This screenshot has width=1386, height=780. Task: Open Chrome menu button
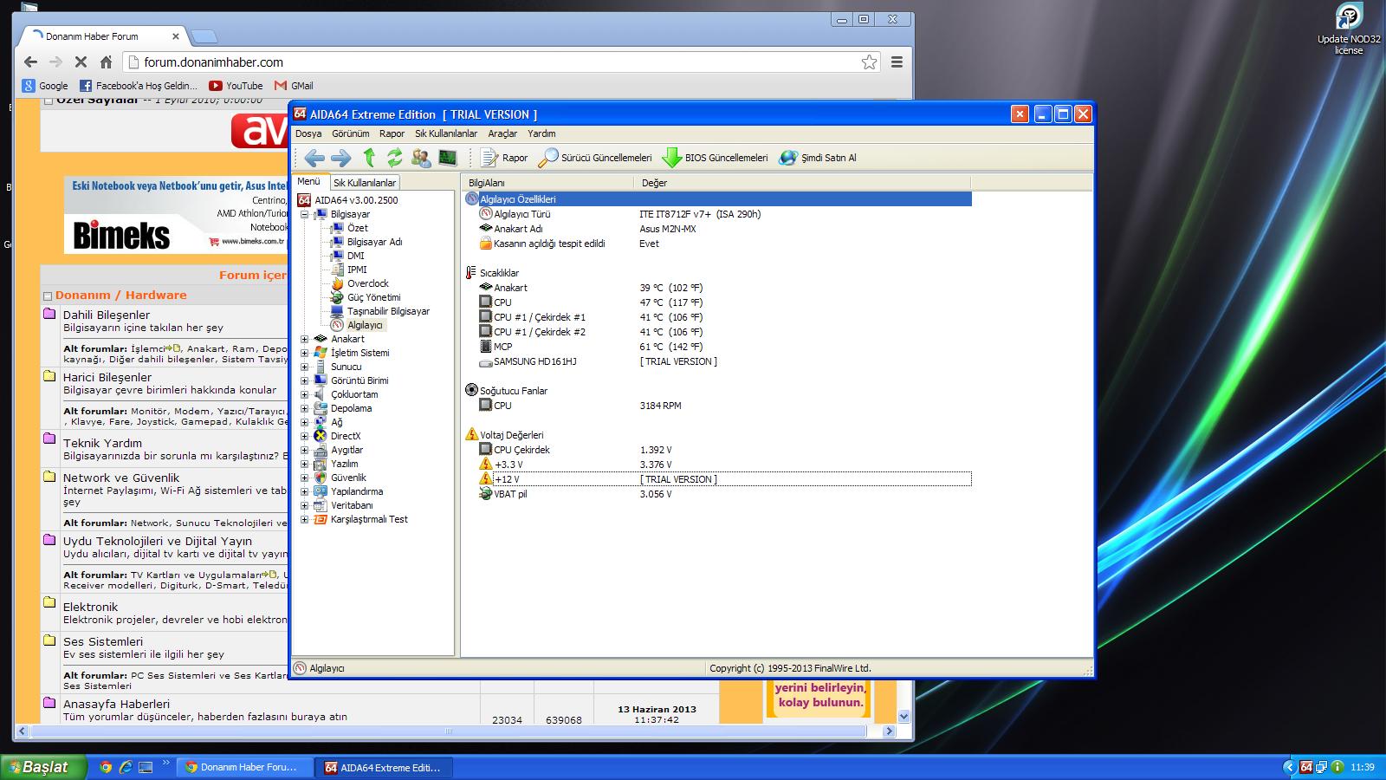pos(897,62)
